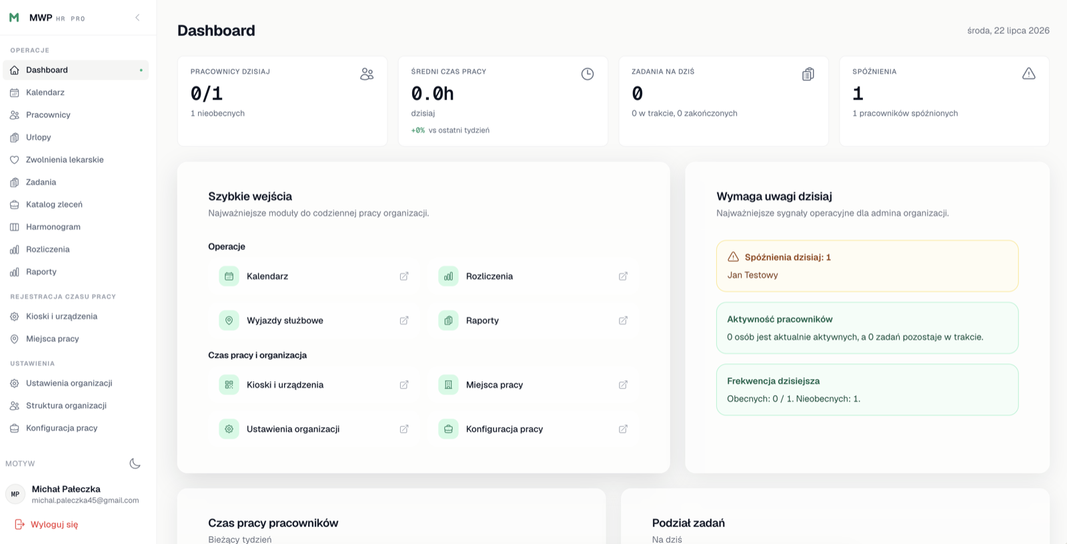Screen dimensions: 1067x544
Task: Click the Miejsca pracy sidebar pin icon
Action: (15, 339)
